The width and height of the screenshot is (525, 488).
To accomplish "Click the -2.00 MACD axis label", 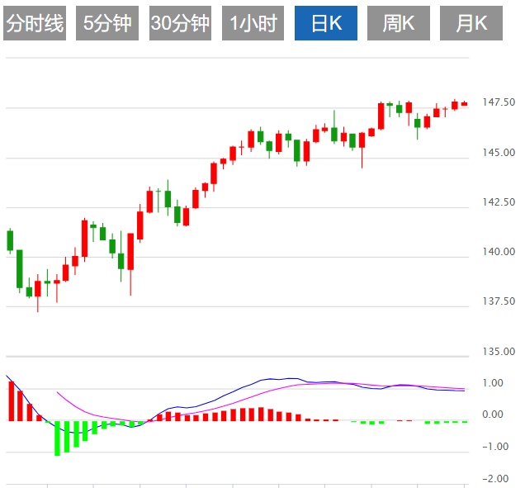I will pos(495,479).
